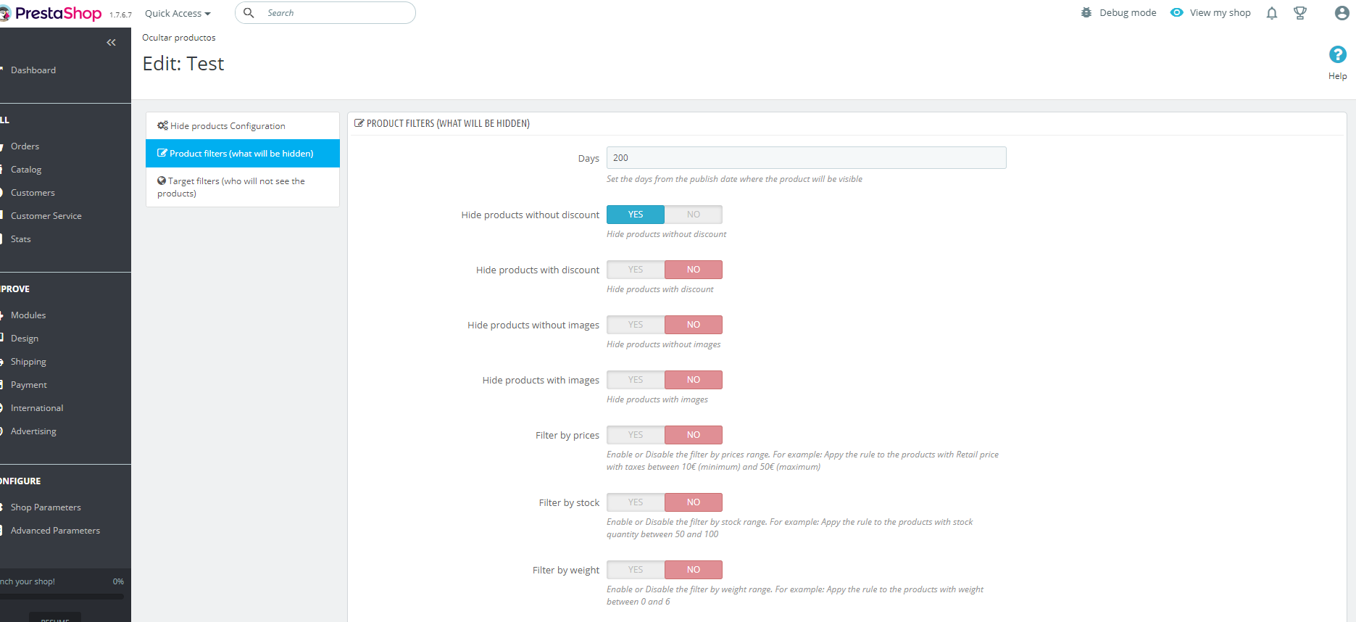Screen dimensions: 1356x622
Task: Click into the Days input field
Action: [x=806, y=158]
